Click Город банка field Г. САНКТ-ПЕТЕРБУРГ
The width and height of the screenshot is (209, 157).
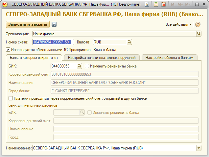coord(125,91)
